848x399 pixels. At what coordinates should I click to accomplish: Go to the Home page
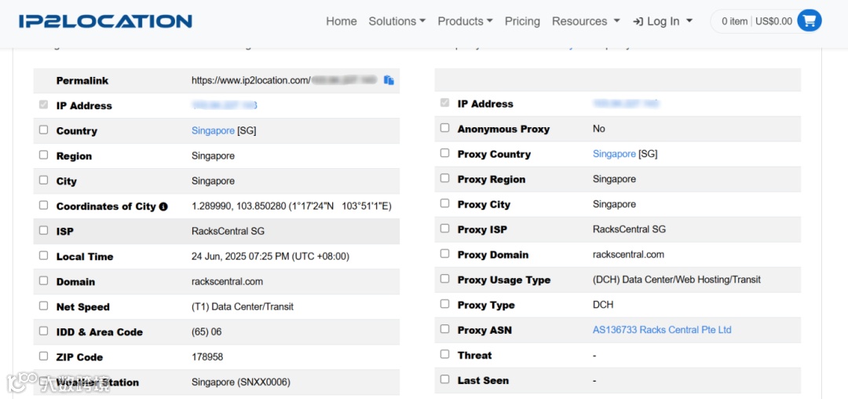342,21
